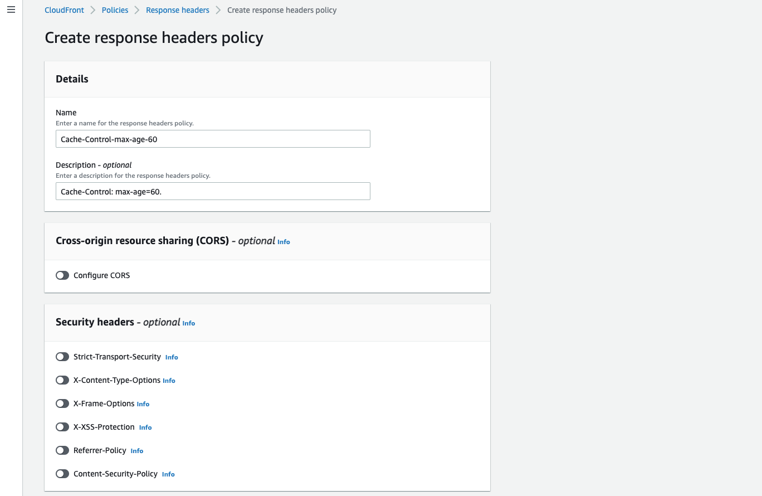
Task: Click the policy Name input field
Action: (x=212, y=138)
